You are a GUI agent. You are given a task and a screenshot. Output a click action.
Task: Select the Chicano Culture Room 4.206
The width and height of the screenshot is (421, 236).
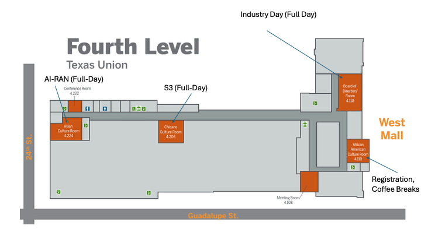171,132
